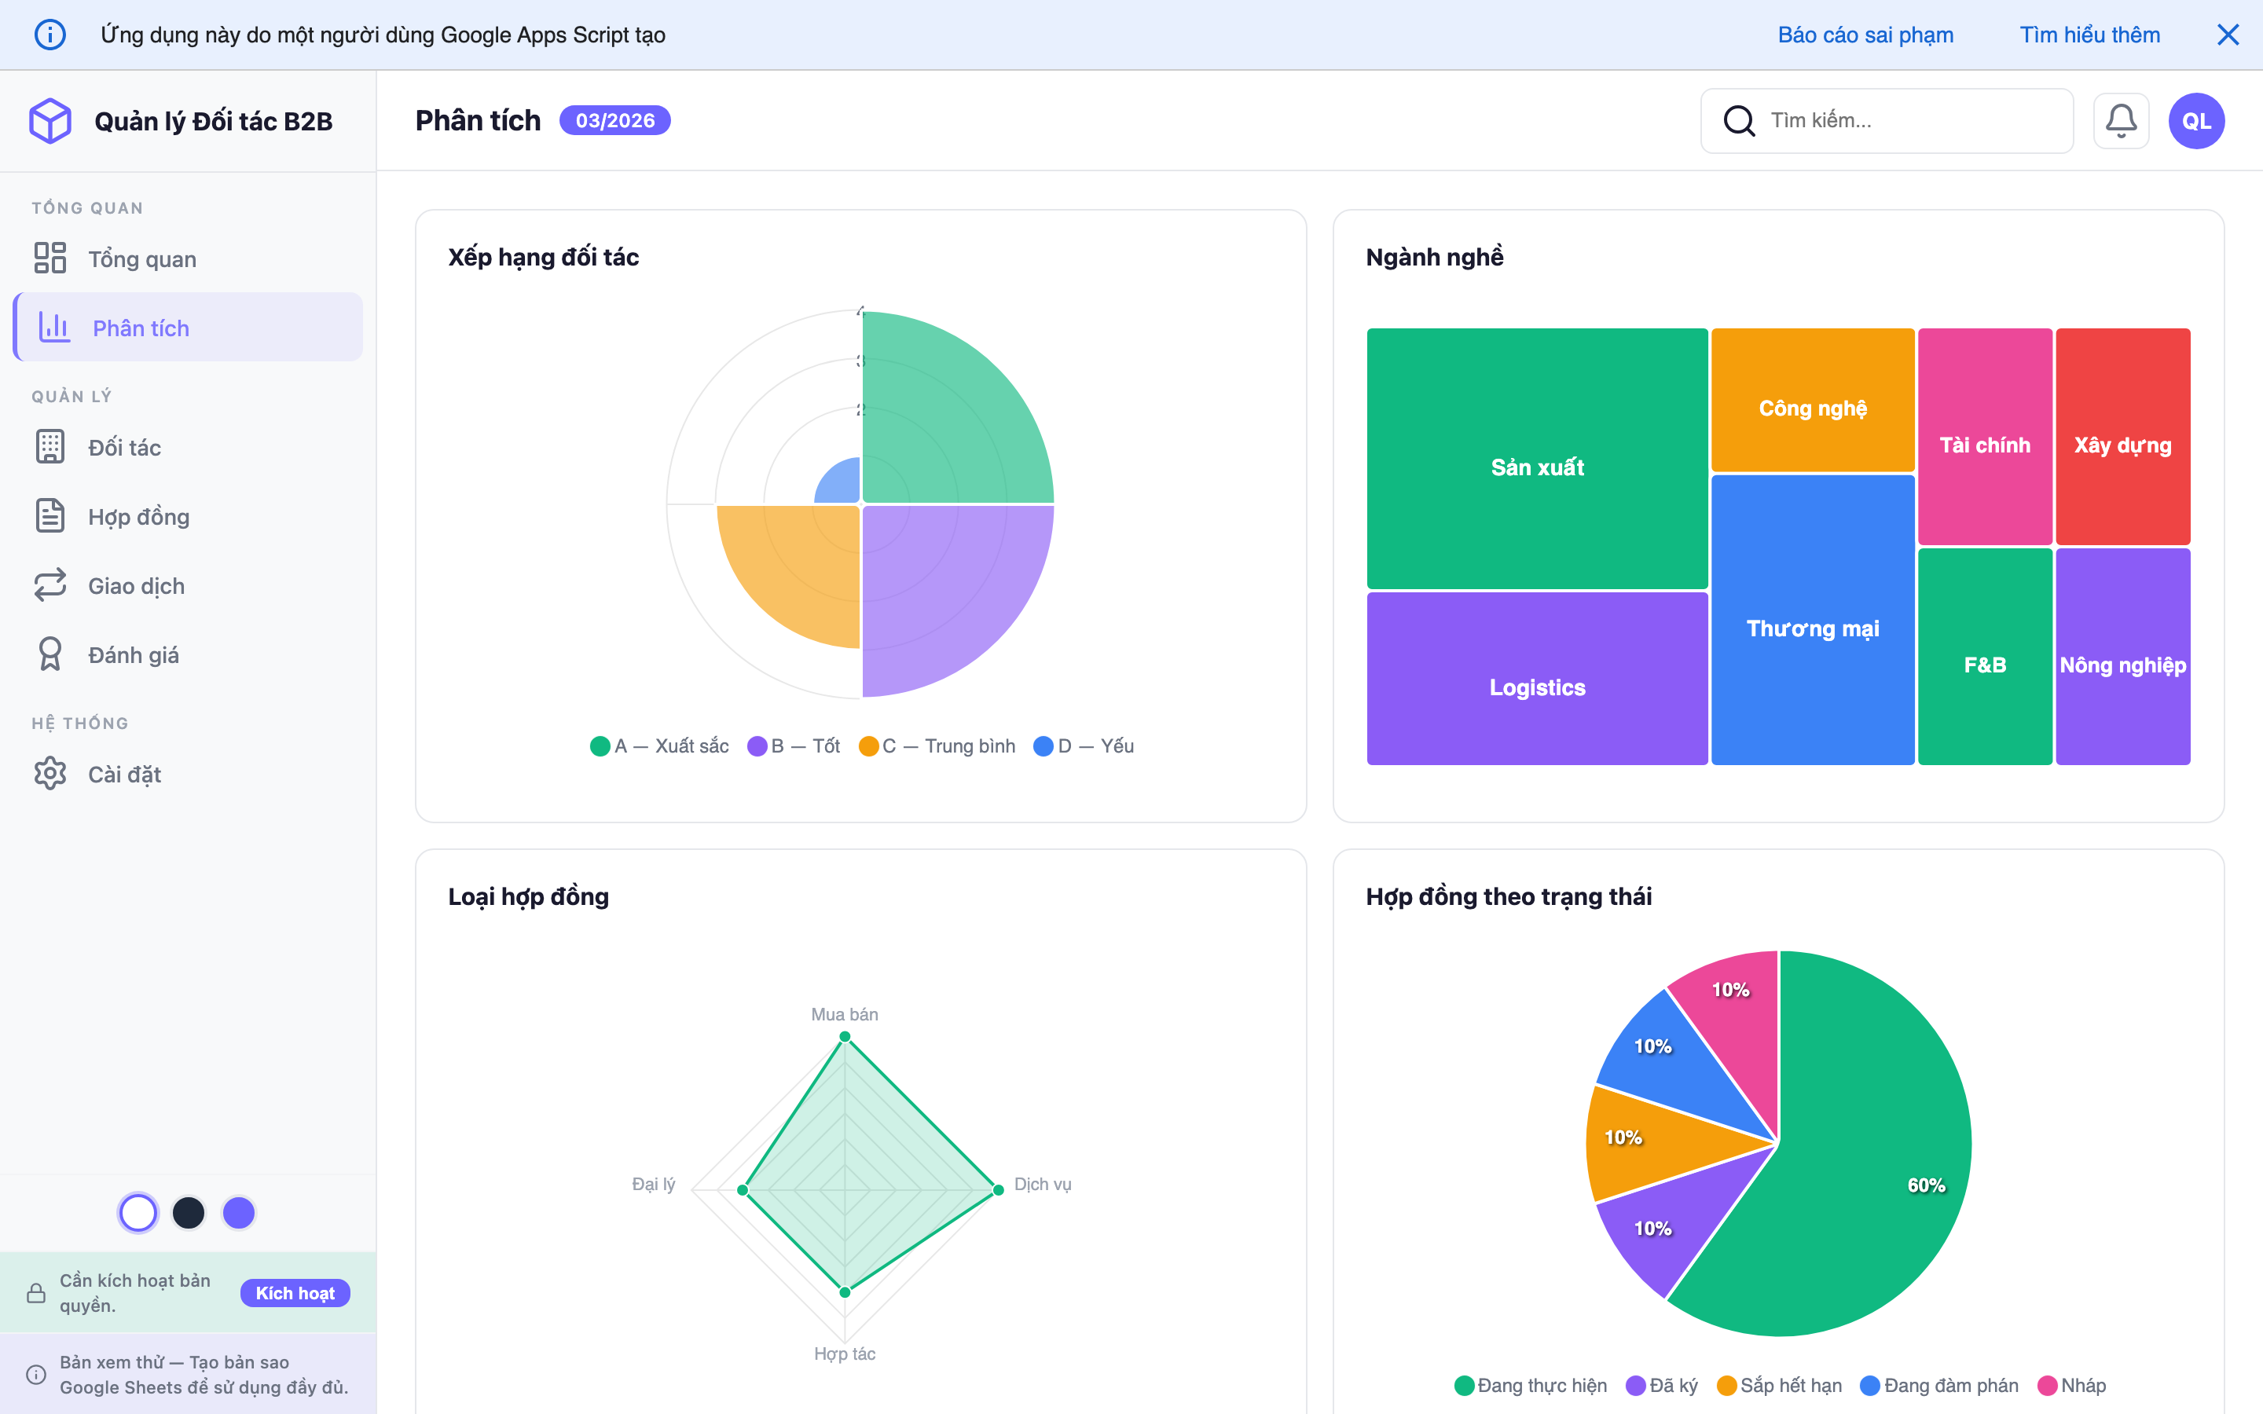Image resolution: width=2263 pixels, height=1414 pixels.
Task: Click the Kích hoạt button
Action: point(295,1292)
